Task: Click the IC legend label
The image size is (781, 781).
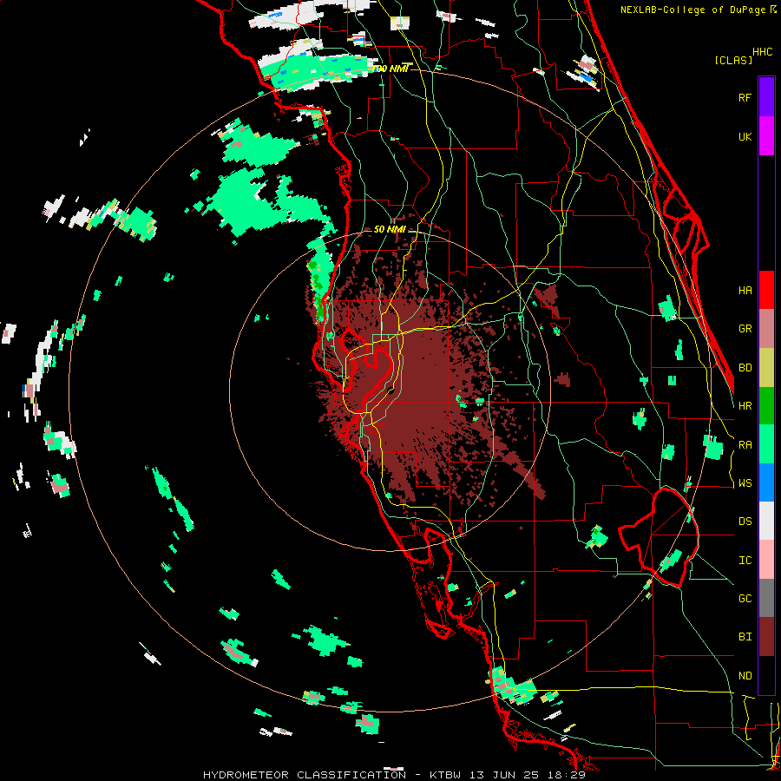Action: click(x=745, y=560)
